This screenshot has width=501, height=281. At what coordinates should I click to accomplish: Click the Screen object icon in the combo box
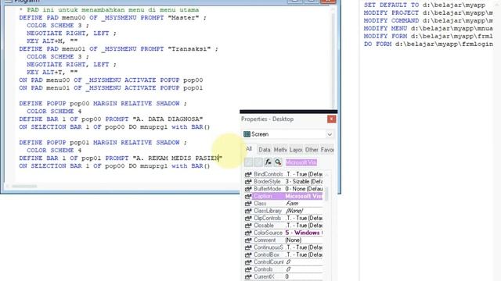point(247,134)
